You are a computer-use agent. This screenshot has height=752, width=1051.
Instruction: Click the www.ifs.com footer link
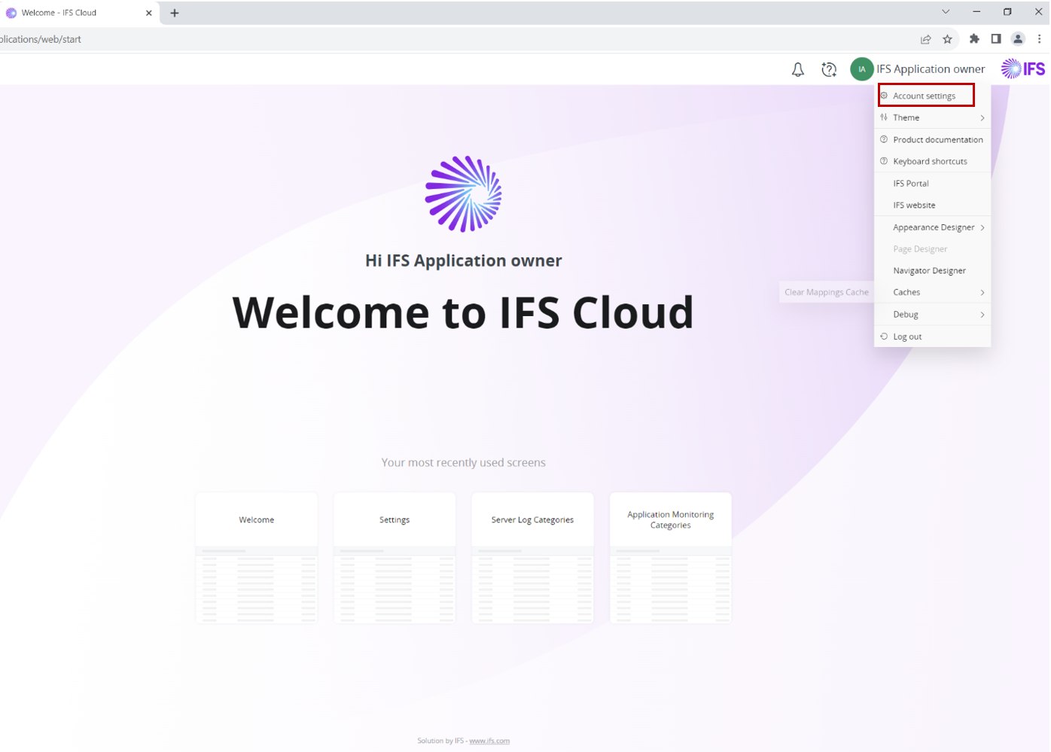[x=490, y=740]
